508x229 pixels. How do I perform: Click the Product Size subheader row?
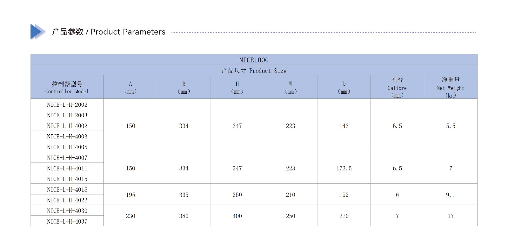254,70
